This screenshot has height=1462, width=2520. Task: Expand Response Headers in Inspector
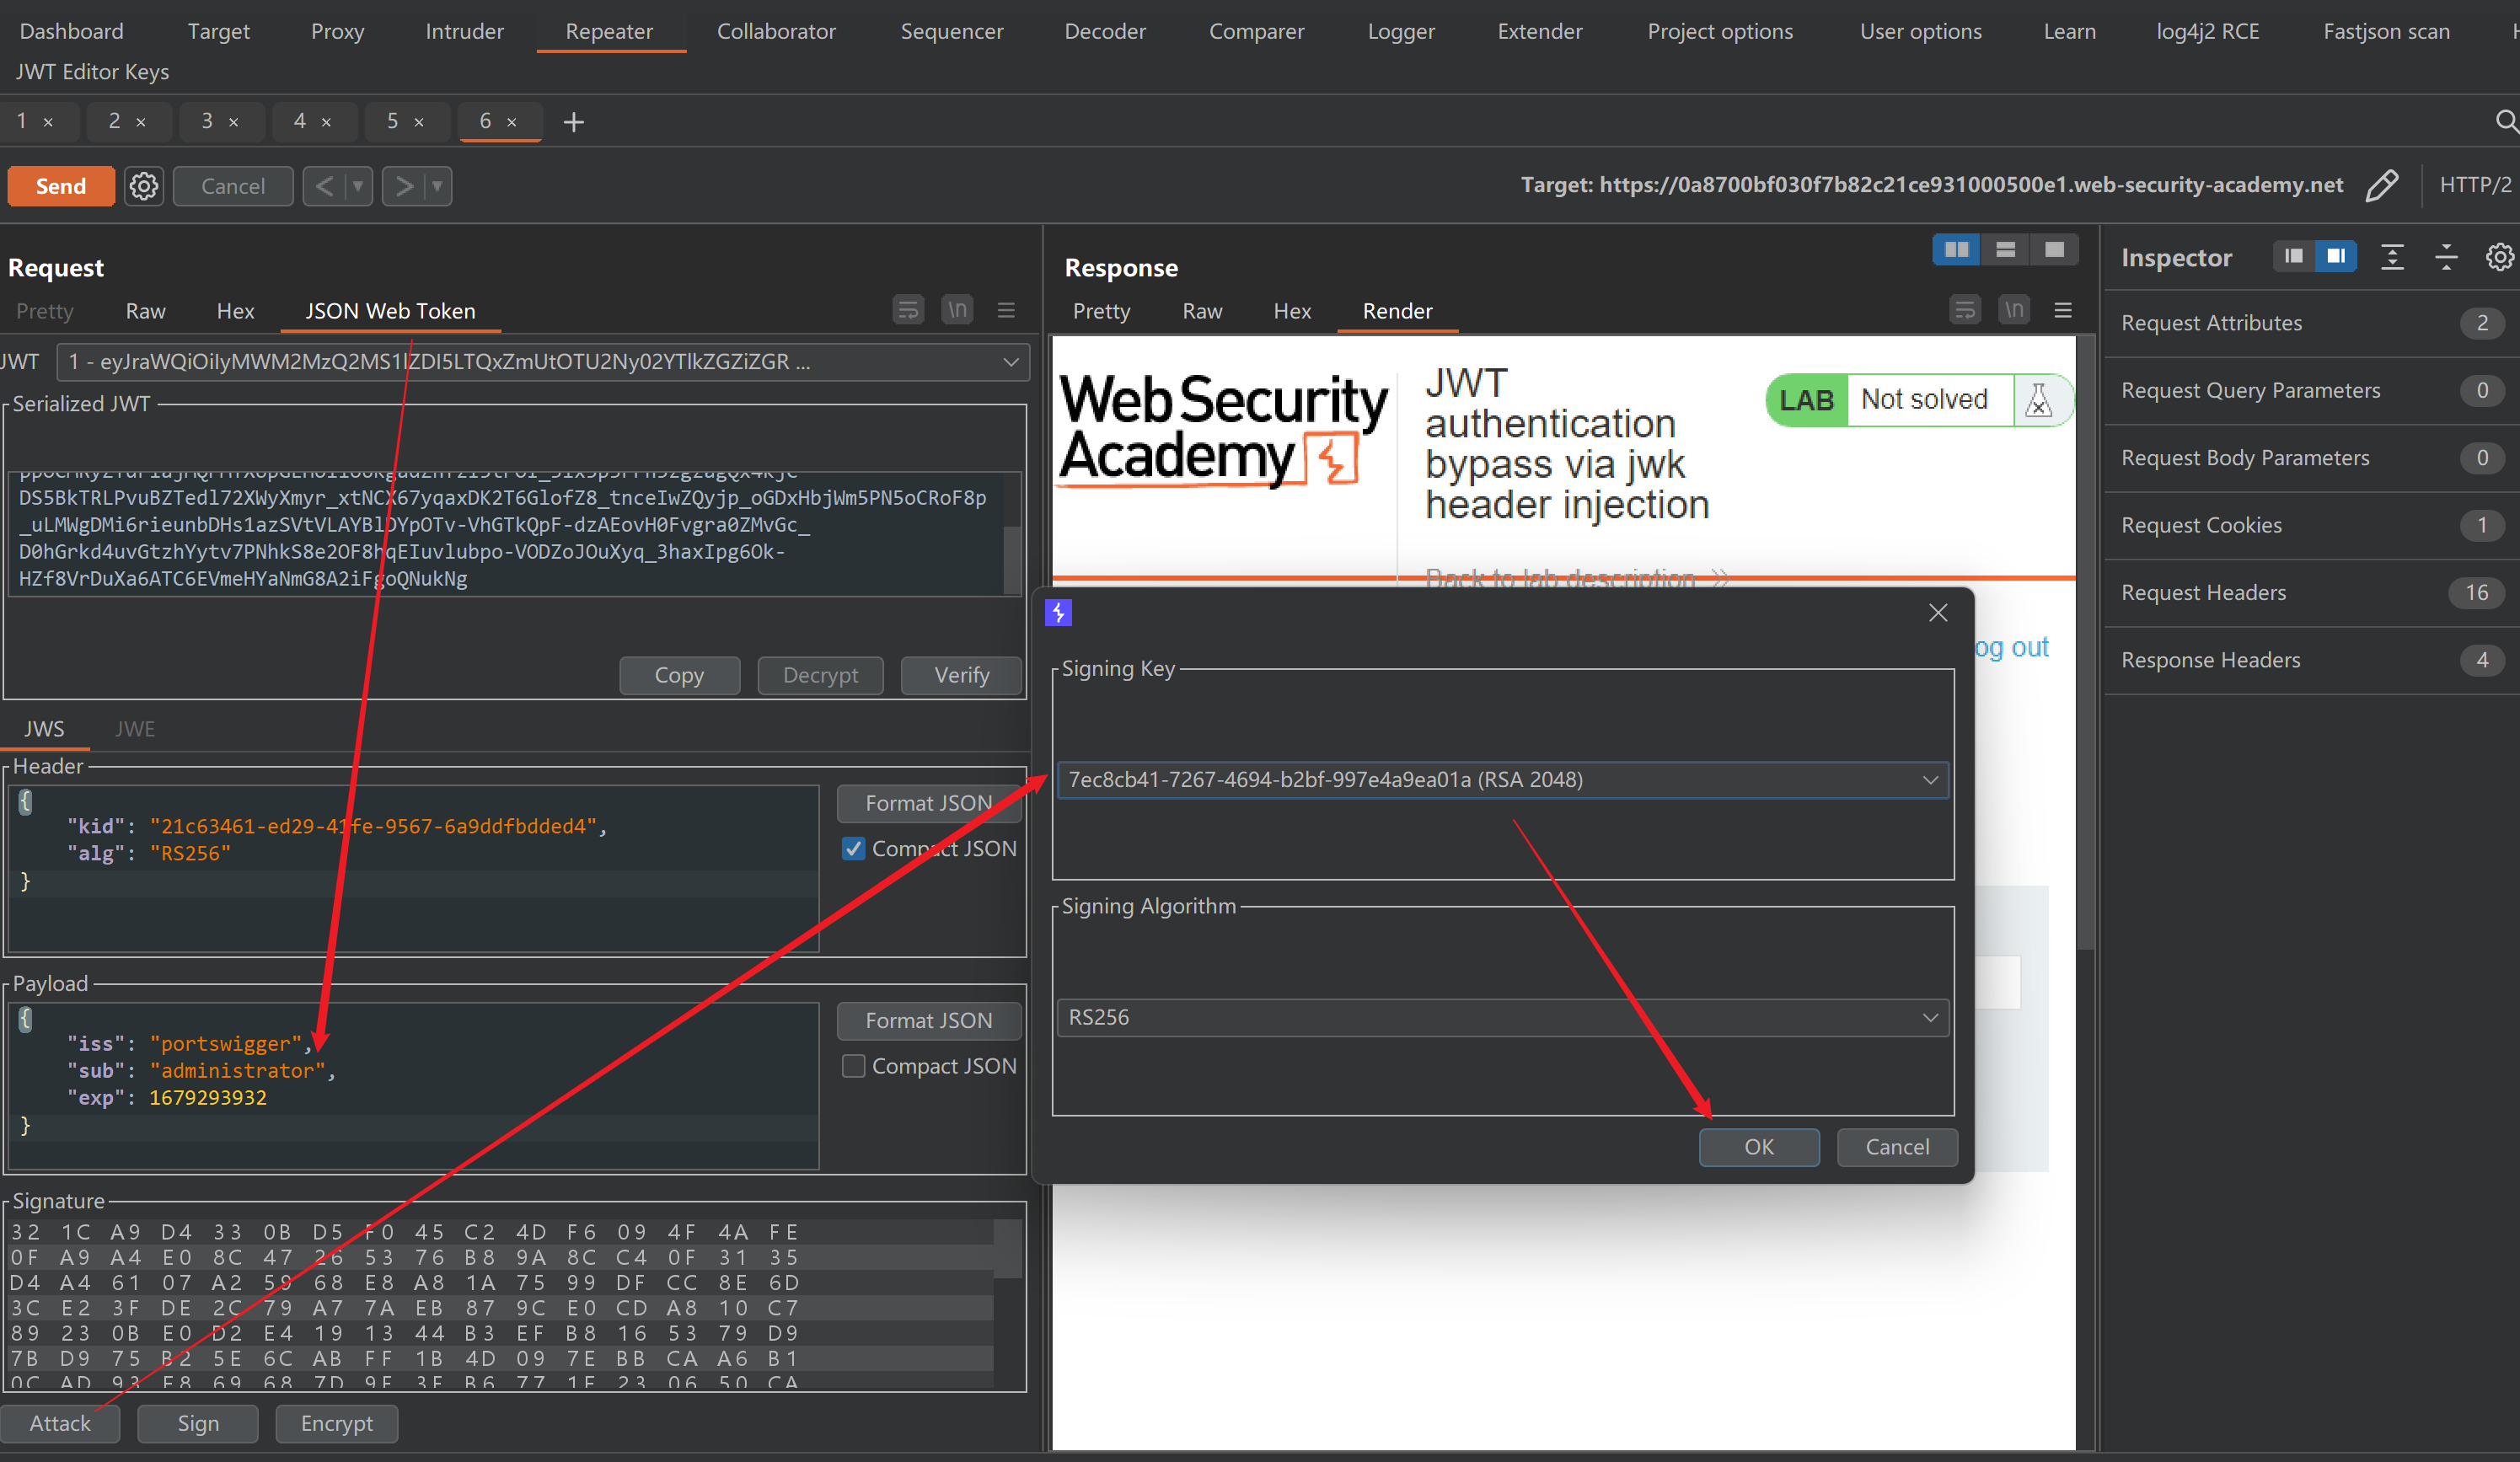2311,660
